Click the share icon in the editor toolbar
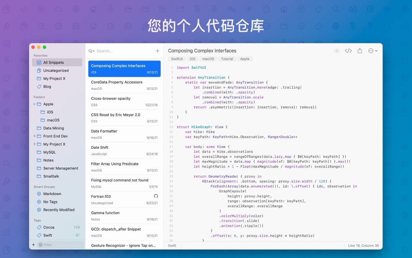Viewport: 412px width, 258px height. (360, 51)
